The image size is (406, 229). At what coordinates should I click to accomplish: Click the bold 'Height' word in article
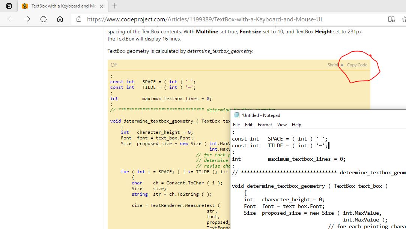pos(323,31)
